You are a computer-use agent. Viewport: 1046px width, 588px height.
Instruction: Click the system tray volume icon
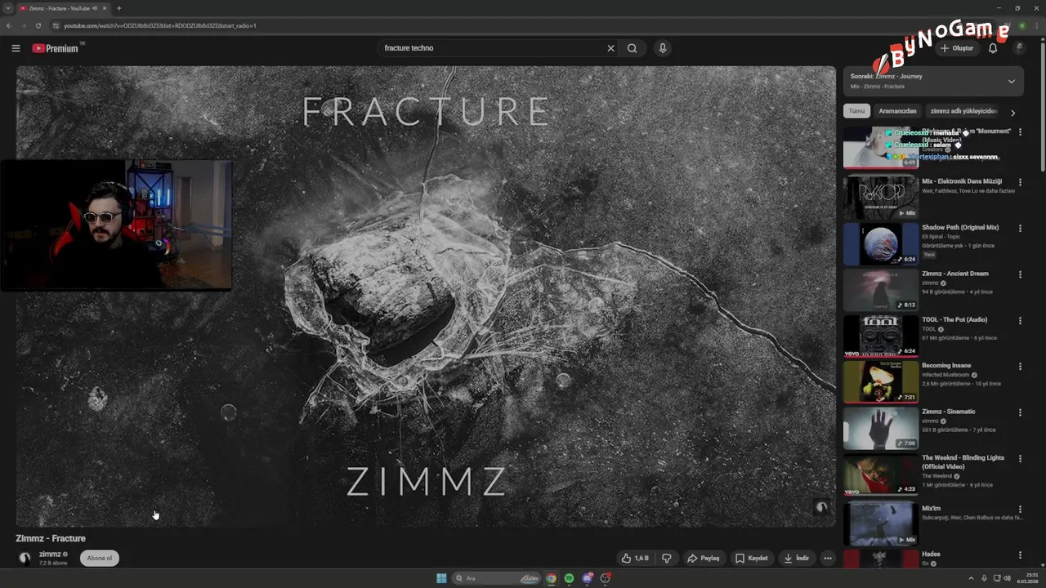coord(1007,578)
